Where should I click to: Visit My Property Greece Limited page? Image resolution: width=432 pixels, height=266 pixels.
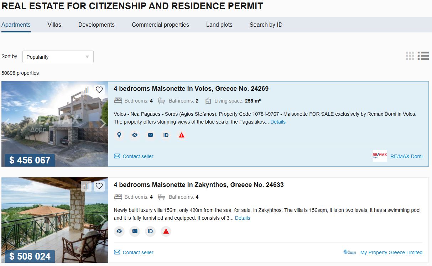pos(391,252)
